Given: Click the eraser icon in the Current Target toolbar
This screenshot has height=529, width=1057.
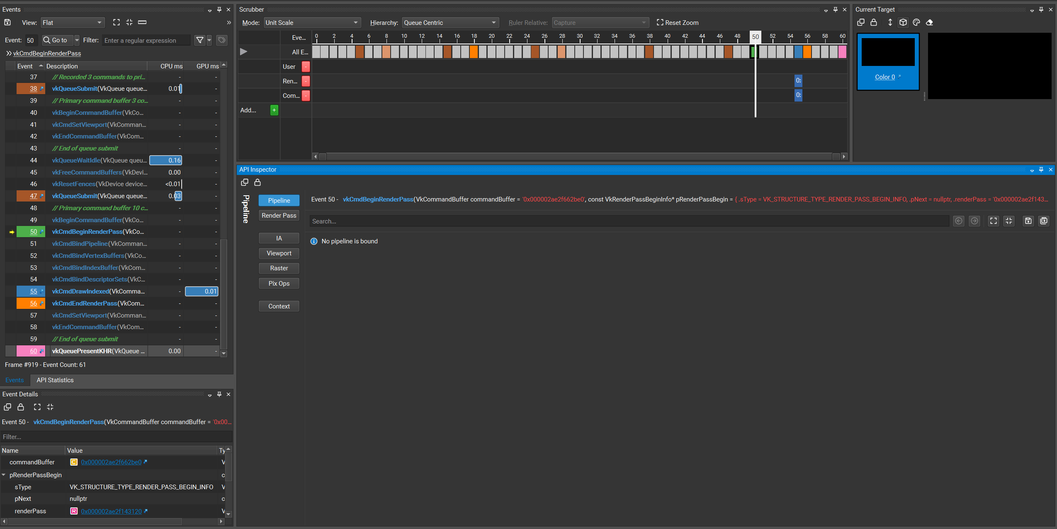Looking at the screenshot, I should tap(930, 23).
